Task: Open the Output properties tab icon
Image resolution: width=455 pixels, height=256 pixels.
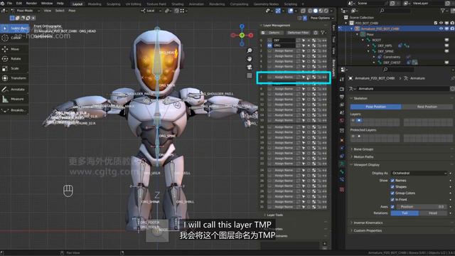Action: pyautogui.click(x=342, y=97)
